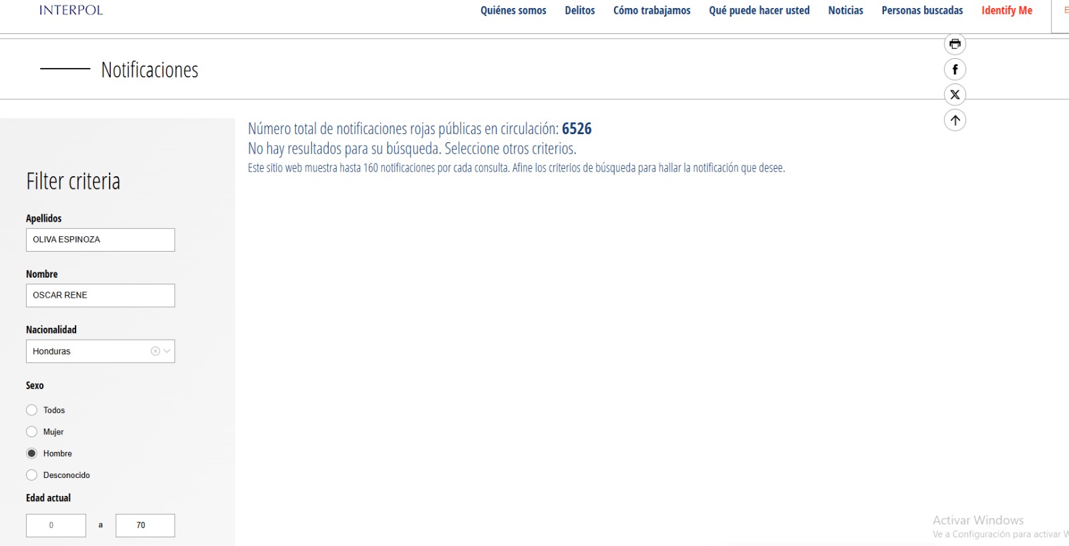Open Qué puede hacer usted menu

(x=759, y=11)
